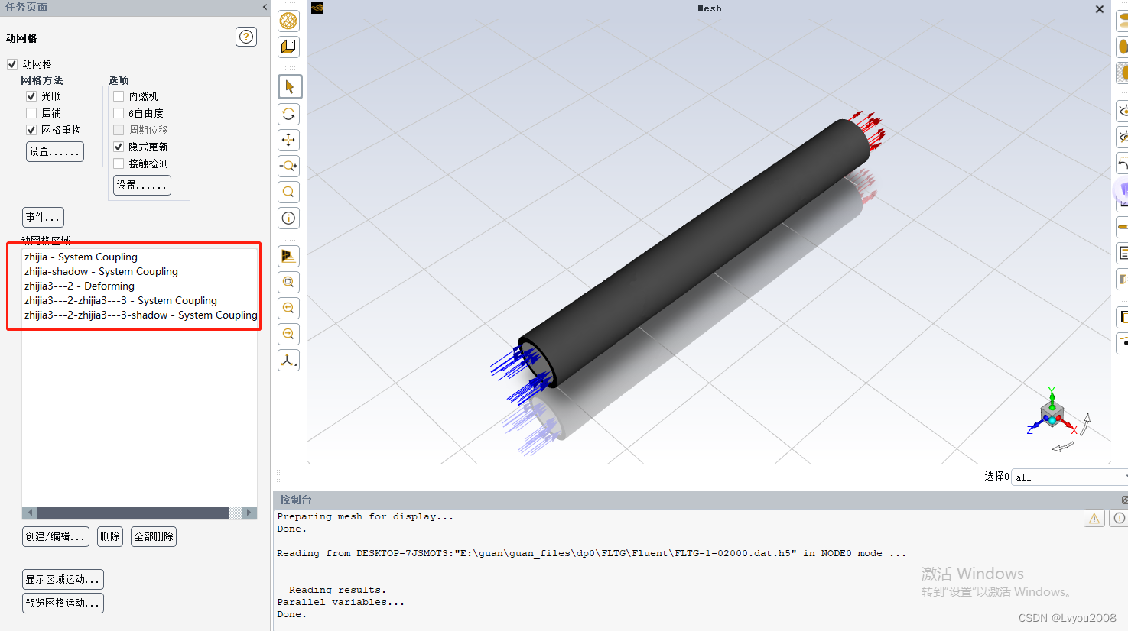
Task: Open mesh methods 设置 settings button
Action: pyautogui.click(x=55, y=152)
